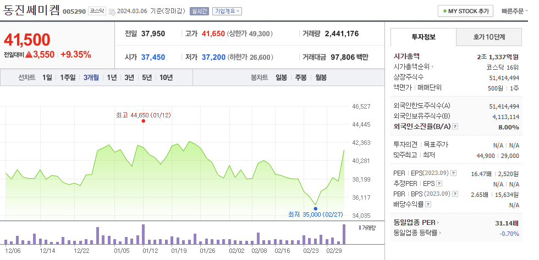Click the 상한가 49,300 text
The height and width of the screenshot is (260, 539).
pyautogui.click(x=250, y=33)
